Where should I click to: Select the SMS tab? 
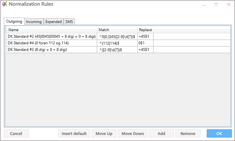pos(69,22)
